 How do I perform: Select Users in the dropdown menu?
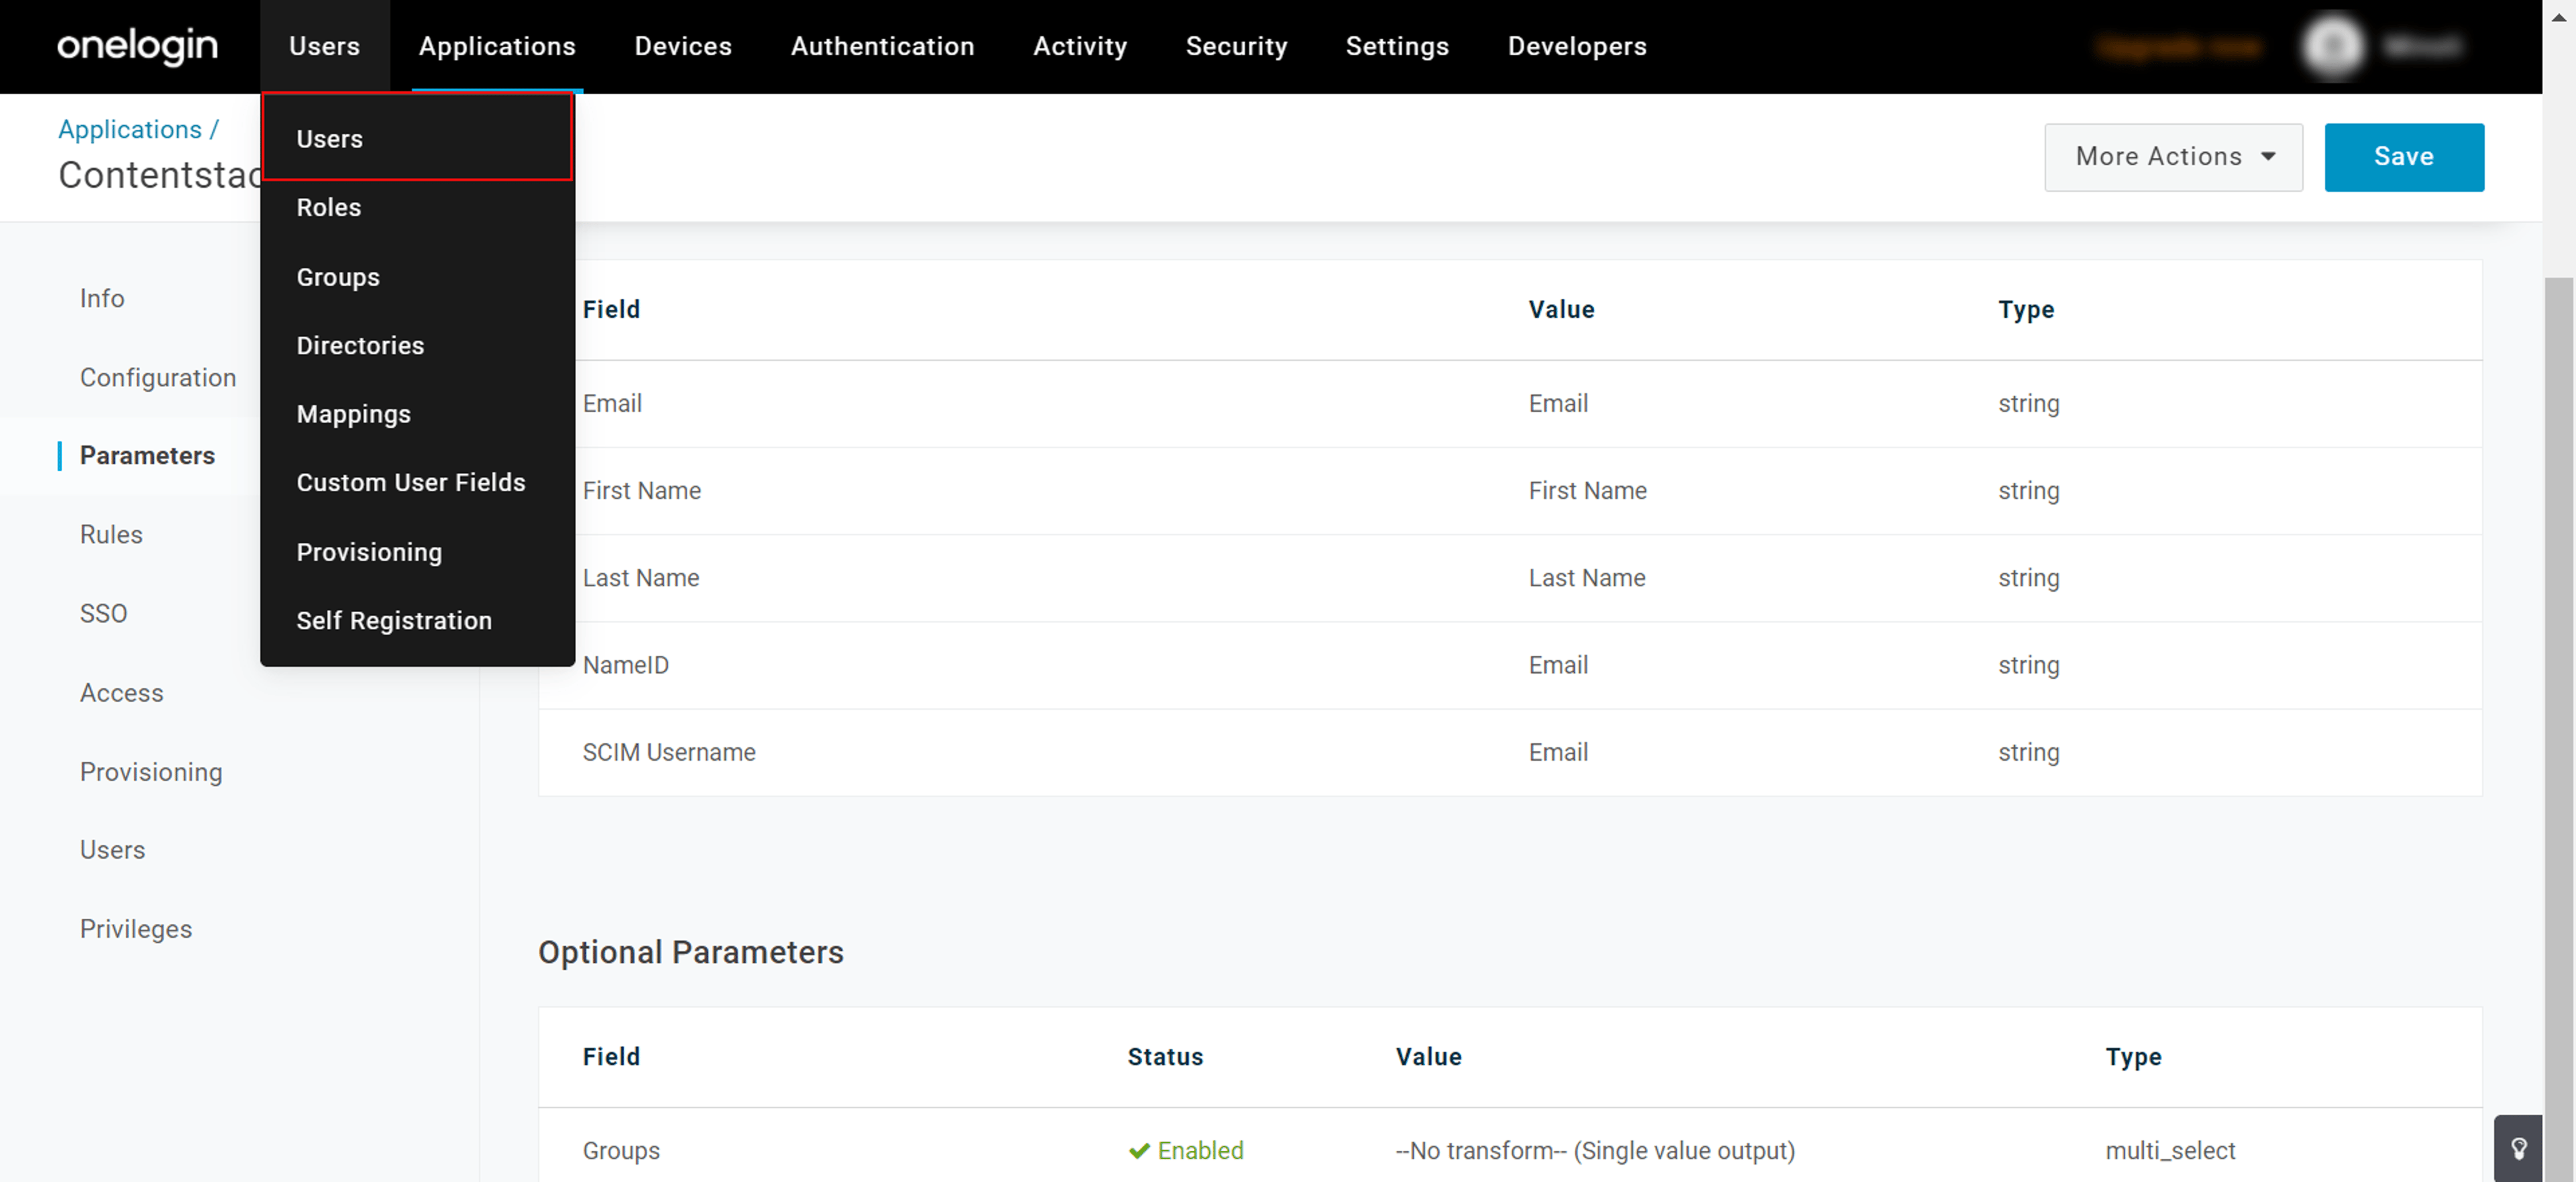417,138
